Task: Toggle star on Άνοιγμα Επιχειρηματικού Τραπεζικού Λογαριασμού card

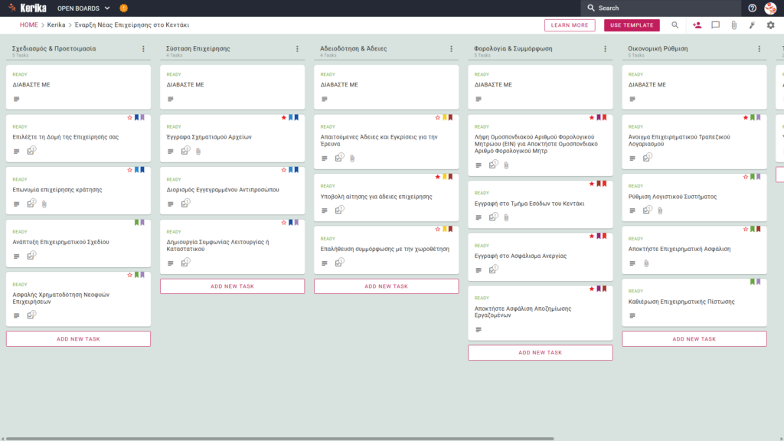Action: pos(746,117)
